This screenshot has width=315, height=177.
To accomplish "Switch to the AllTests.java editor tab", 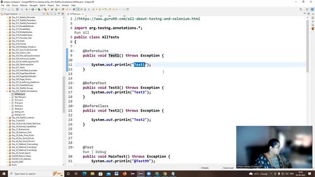I will click(x=75, y=14).
